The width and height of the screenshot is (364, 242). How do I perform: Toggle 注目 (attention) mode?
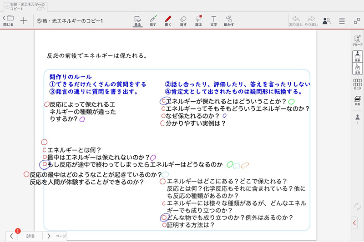click(x=357, y=69)
